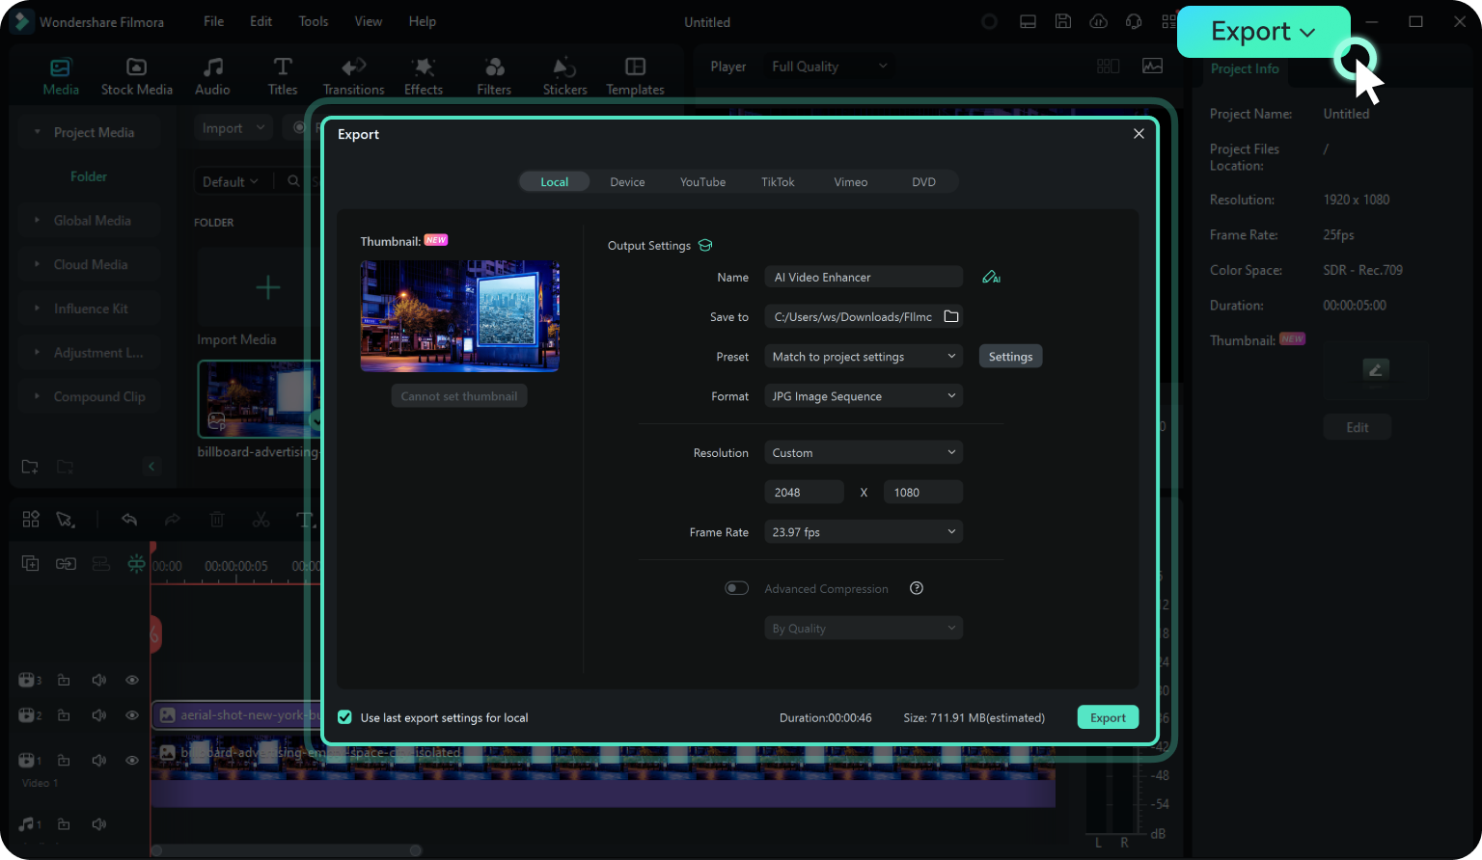Add new folder icon in media panel

pyautogui.click(x=30, y=467)
